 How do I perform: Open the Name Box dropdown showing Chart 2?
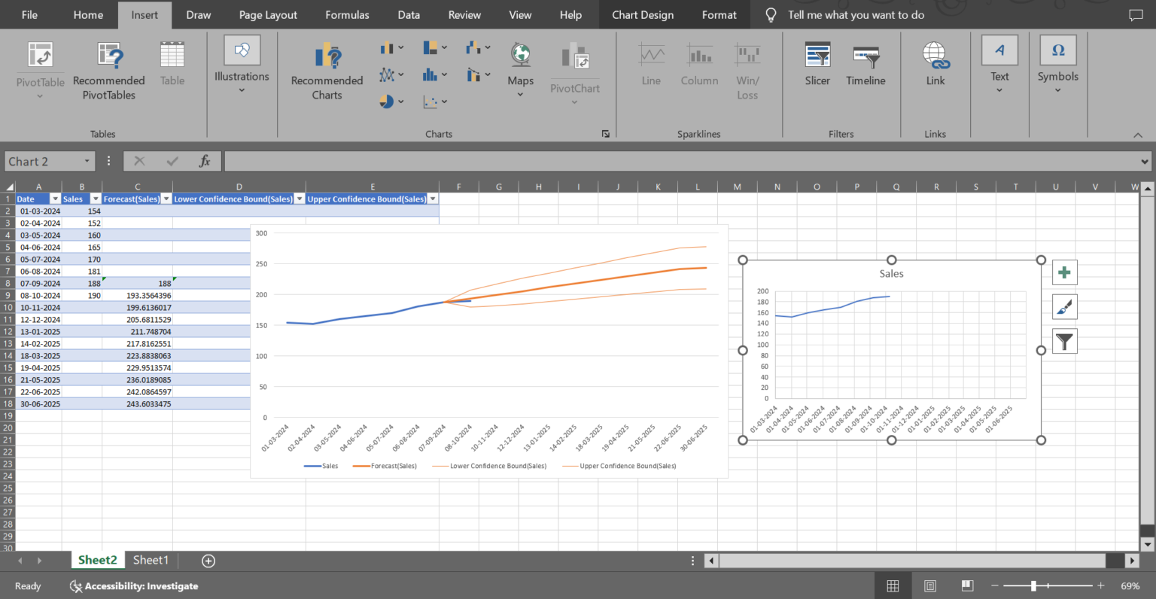click(87, 160)
